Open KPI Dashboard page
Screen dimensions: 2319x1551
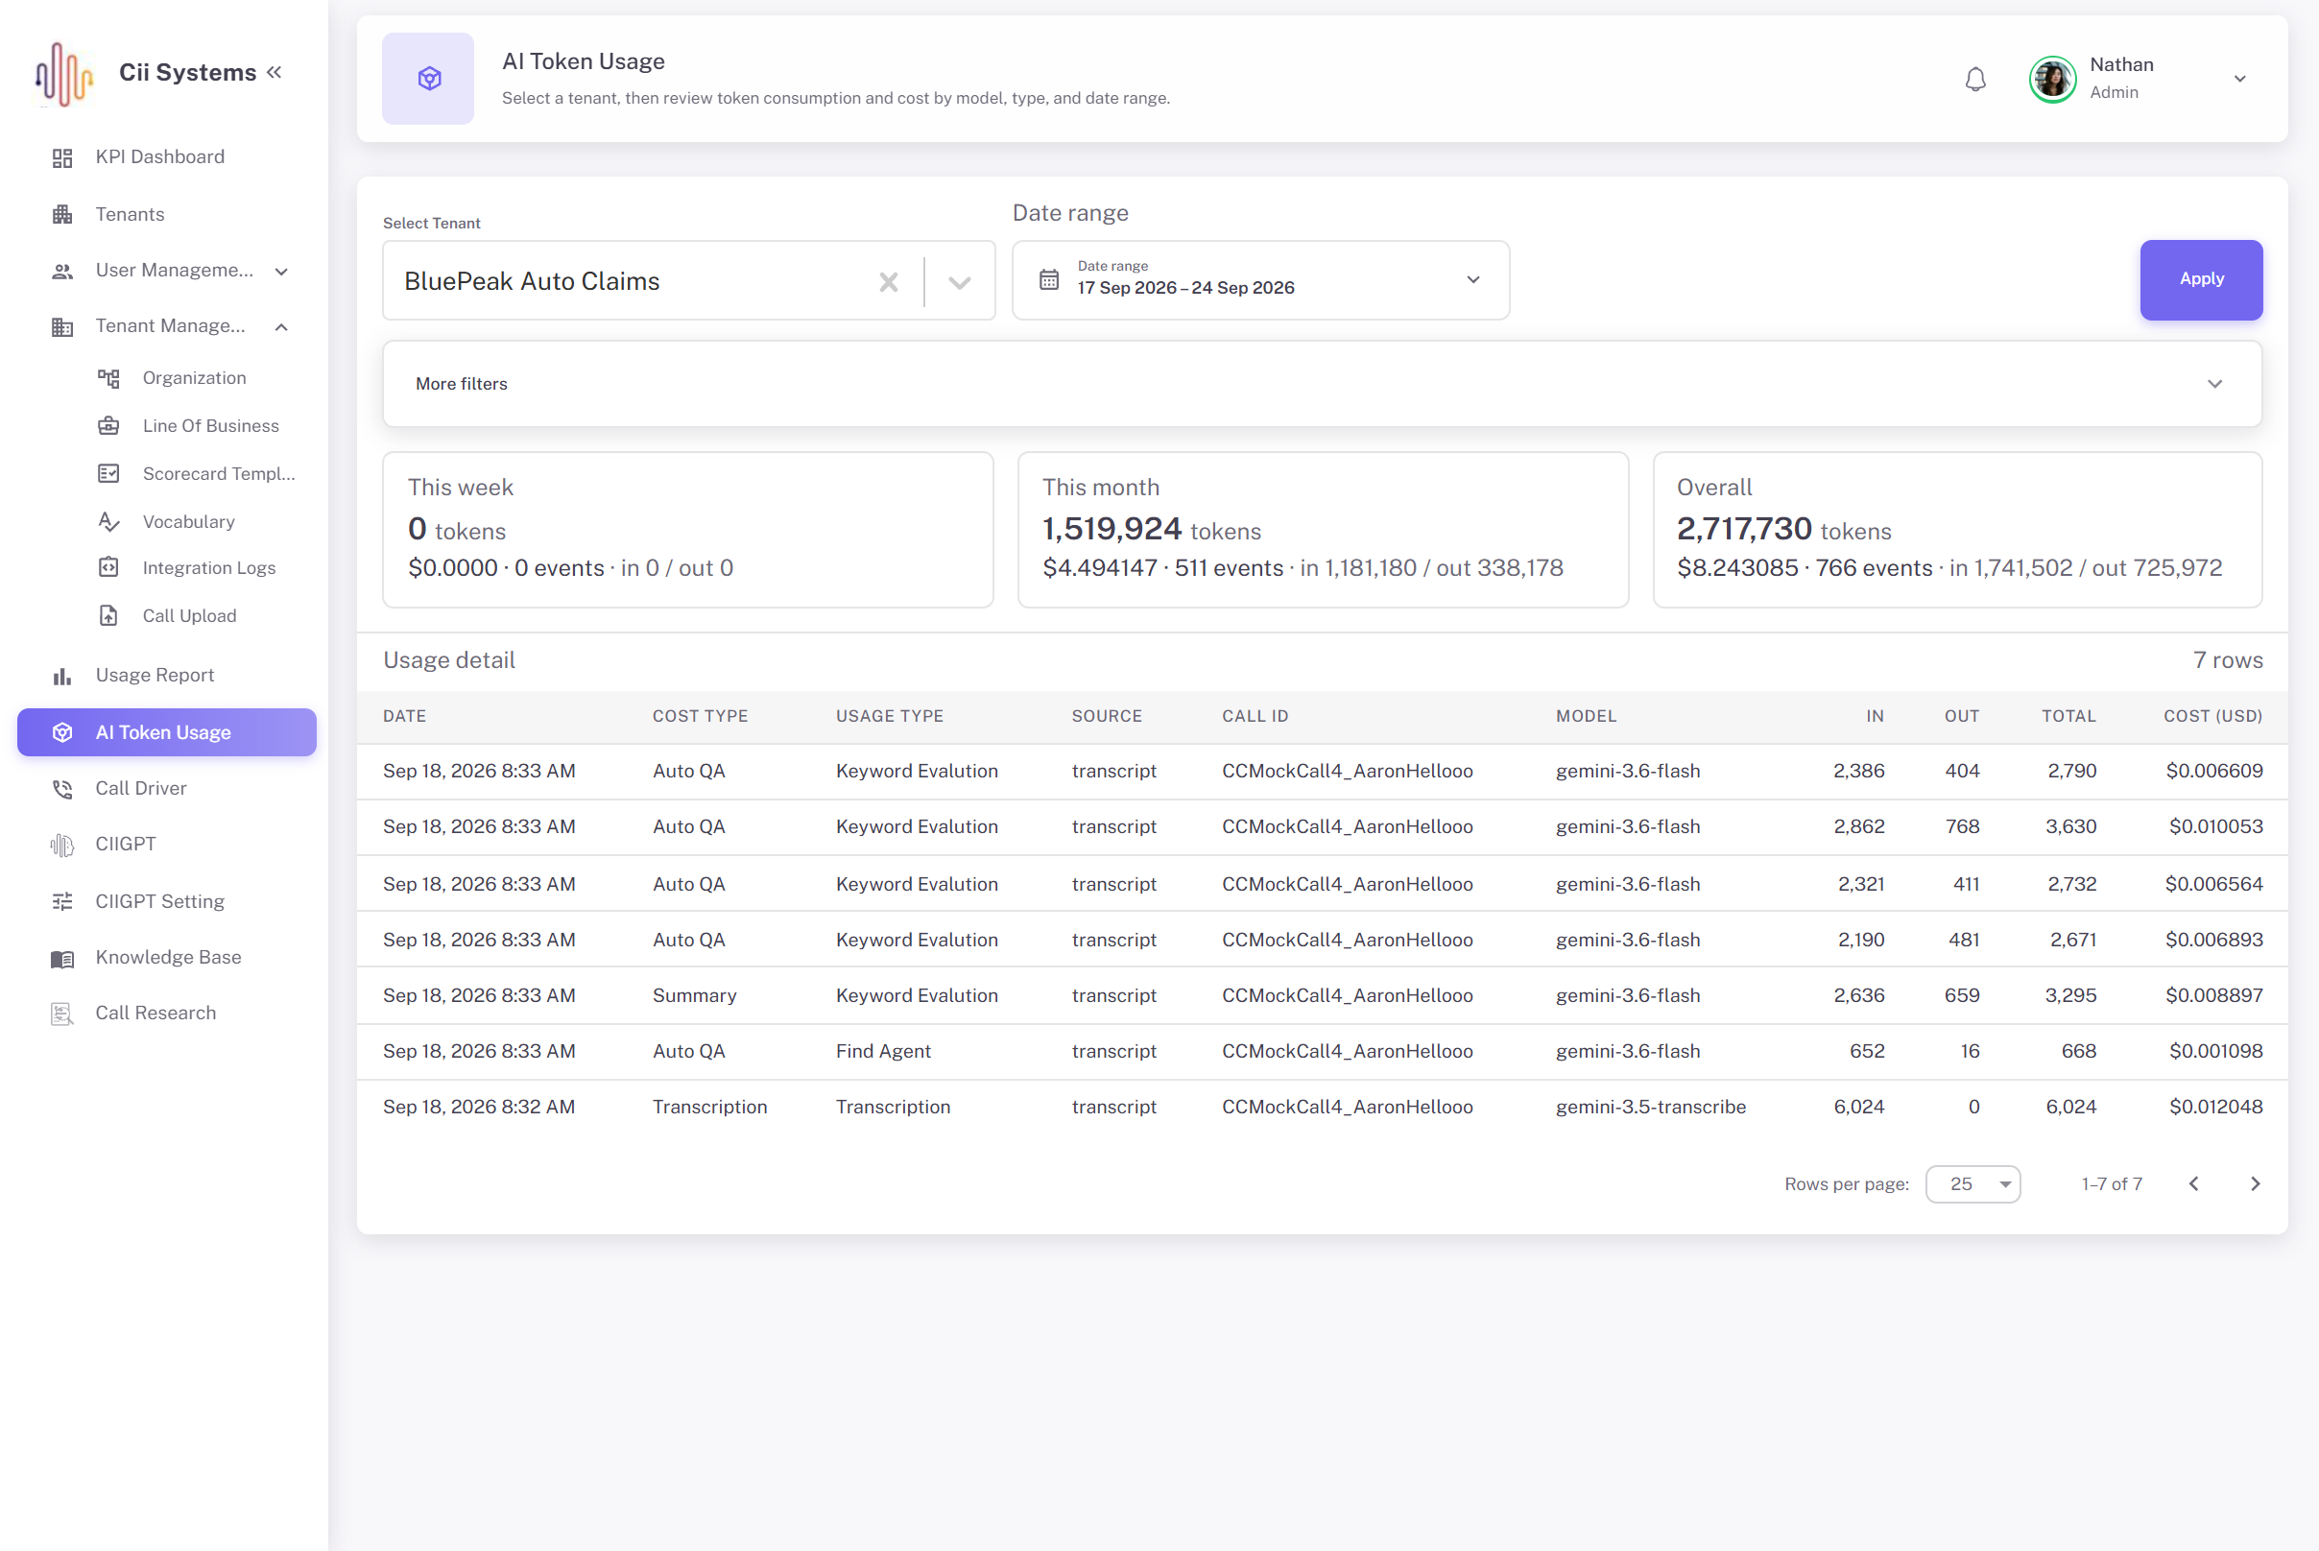coord(159,157)
